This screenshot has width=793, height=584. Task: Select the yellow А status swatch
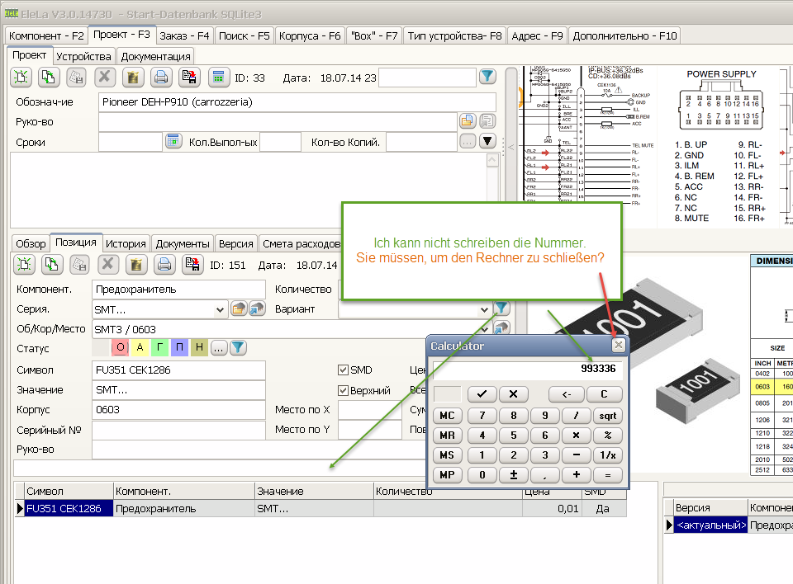pos(140,347)
